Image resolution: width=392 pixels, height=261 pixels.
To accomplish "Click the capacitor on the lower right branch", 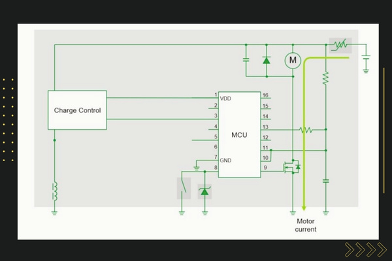I will pos(325,181).
